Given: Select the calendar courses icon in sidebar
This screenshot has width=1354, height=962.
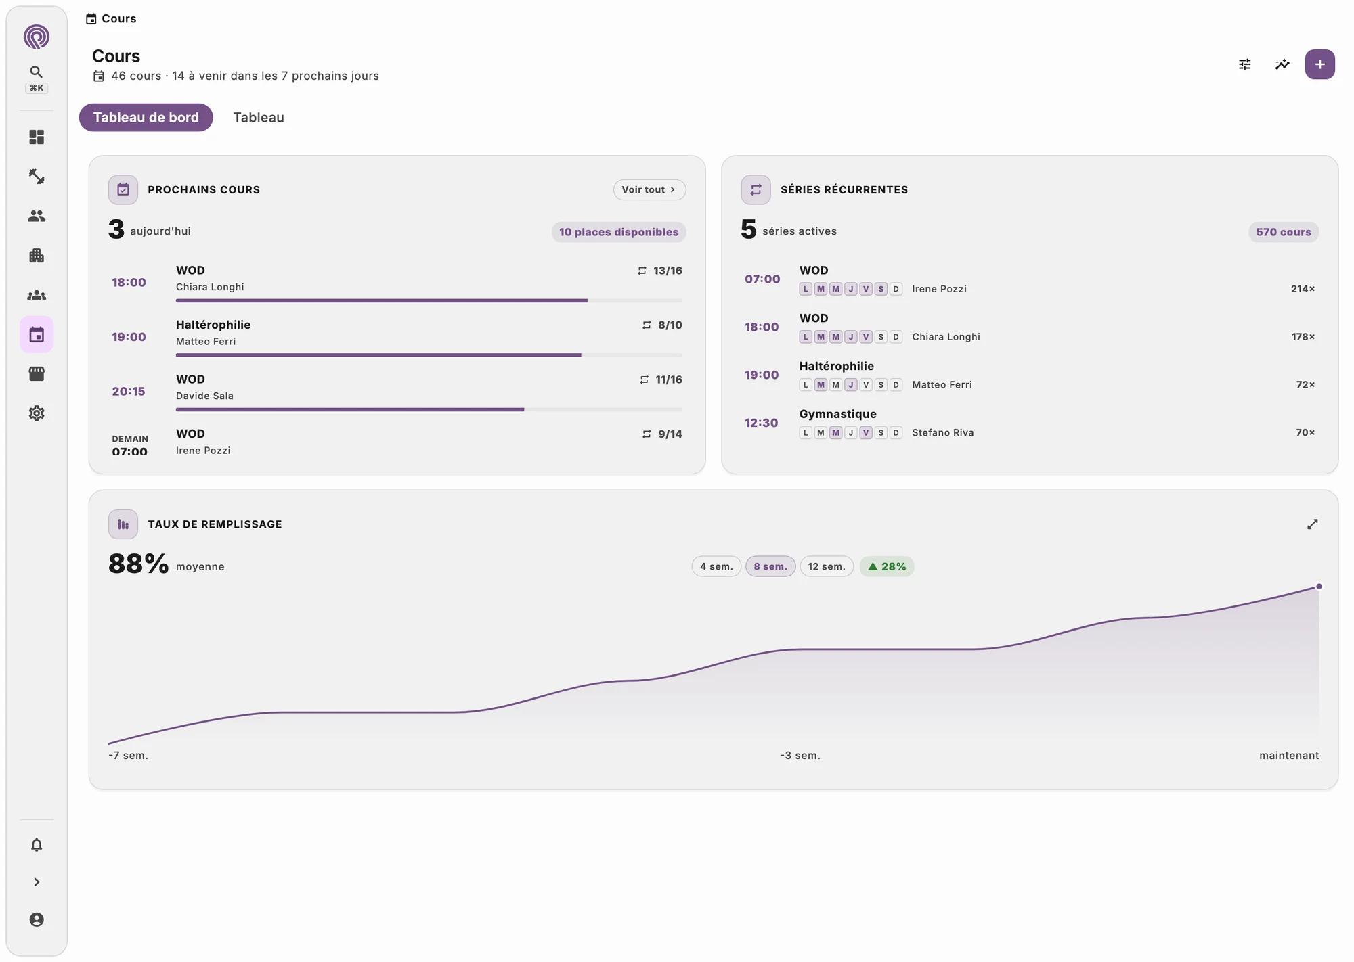Looking at the screenshot, I should 37,334.
